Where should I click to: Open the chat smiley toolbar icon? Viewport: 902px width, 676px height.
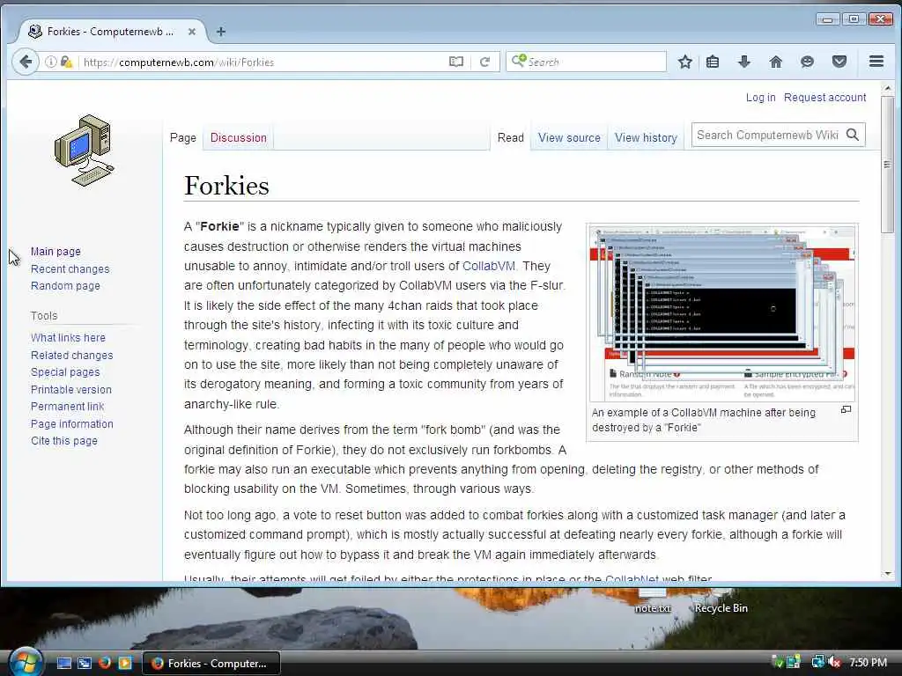click(807, 62)
